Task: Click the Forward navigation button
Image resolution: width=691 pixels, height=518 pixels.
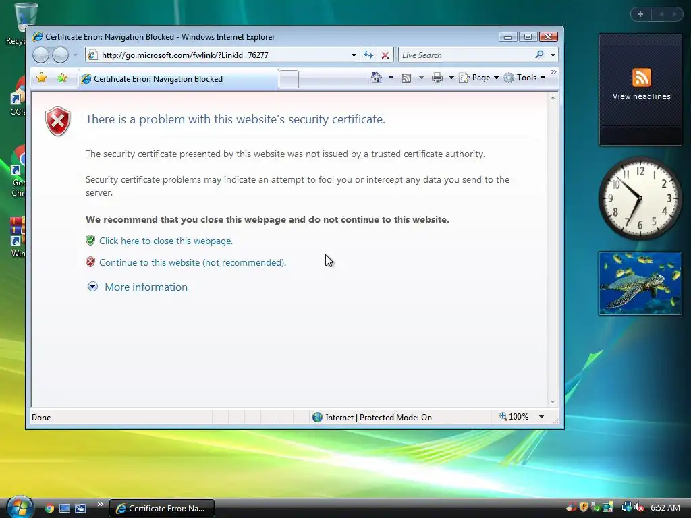Action: coord(60,55)
